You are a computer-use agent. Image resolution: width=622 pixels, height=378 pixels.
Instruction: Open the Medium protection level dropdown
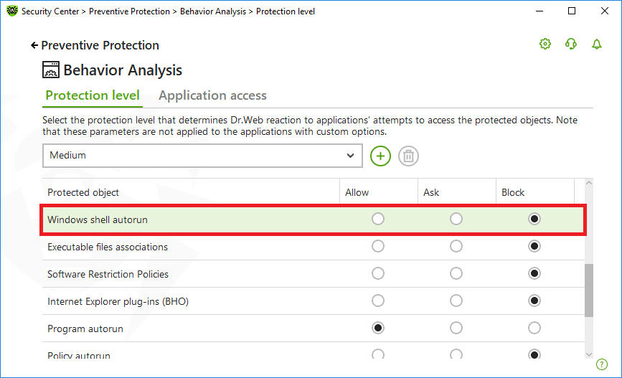pos(202,156)
